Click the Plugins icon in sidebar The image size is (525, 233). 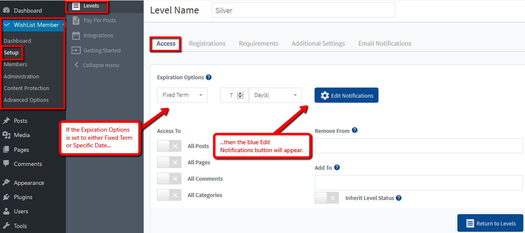click(6, 197)
